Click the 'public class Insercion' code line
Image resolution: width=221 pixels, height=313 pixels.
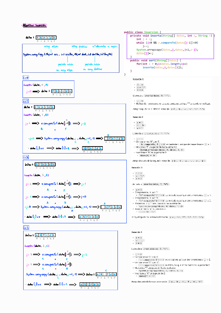(142, 32)
